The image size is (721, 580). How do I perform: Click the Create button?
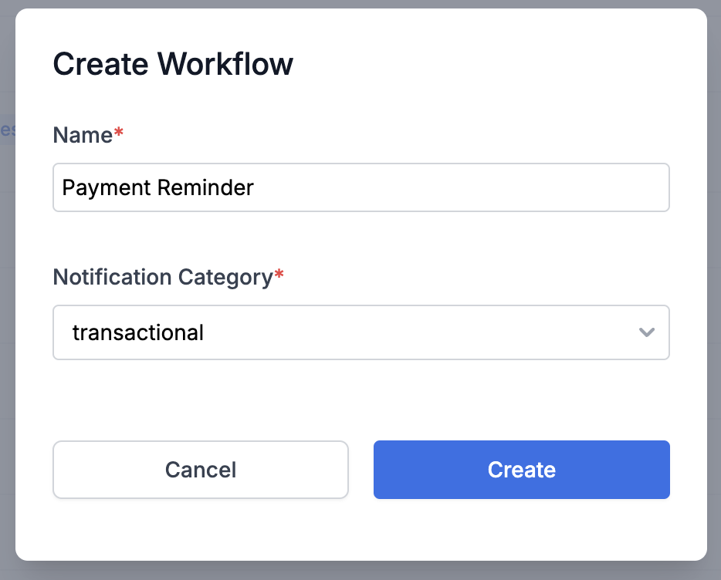521,470
